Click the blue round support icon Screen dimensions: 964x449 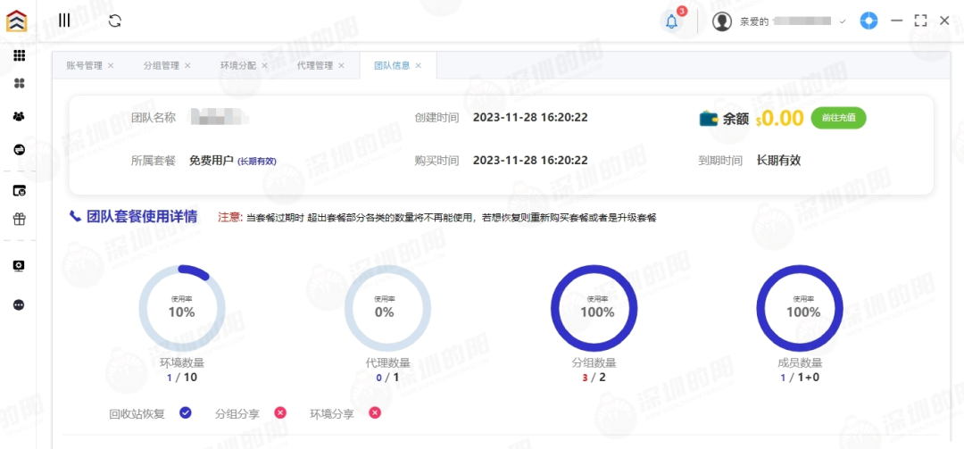868,21
